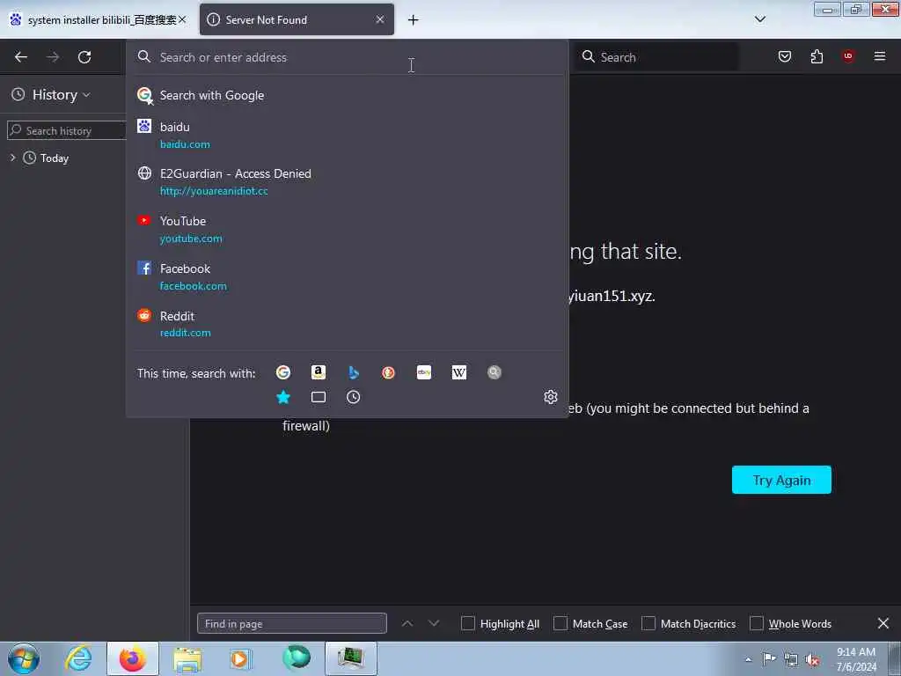This screenshot has height=676, width=901.
Task: Enable Match Case checkbox
Action: click(x=560, y=624)
